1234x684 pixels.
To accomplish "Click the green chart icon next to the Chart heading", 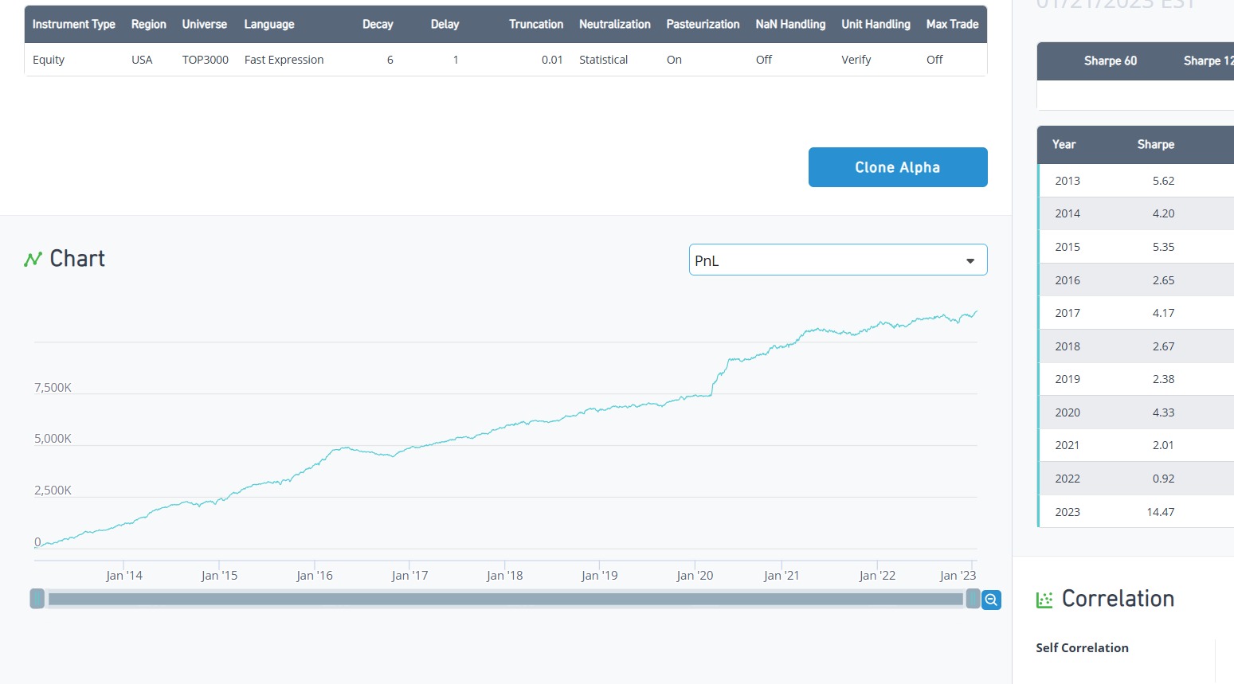I will (33, 260).
